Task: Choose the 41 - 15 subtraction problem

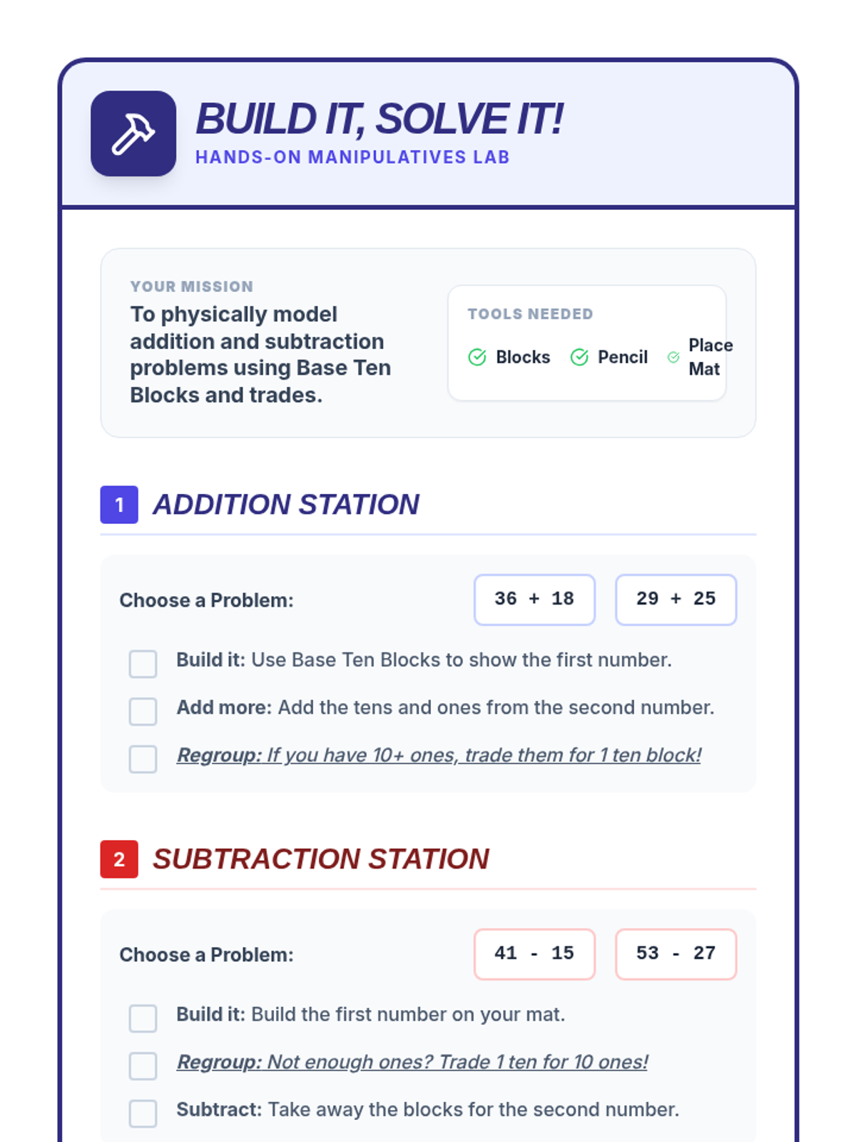Action: pos(534,954)
